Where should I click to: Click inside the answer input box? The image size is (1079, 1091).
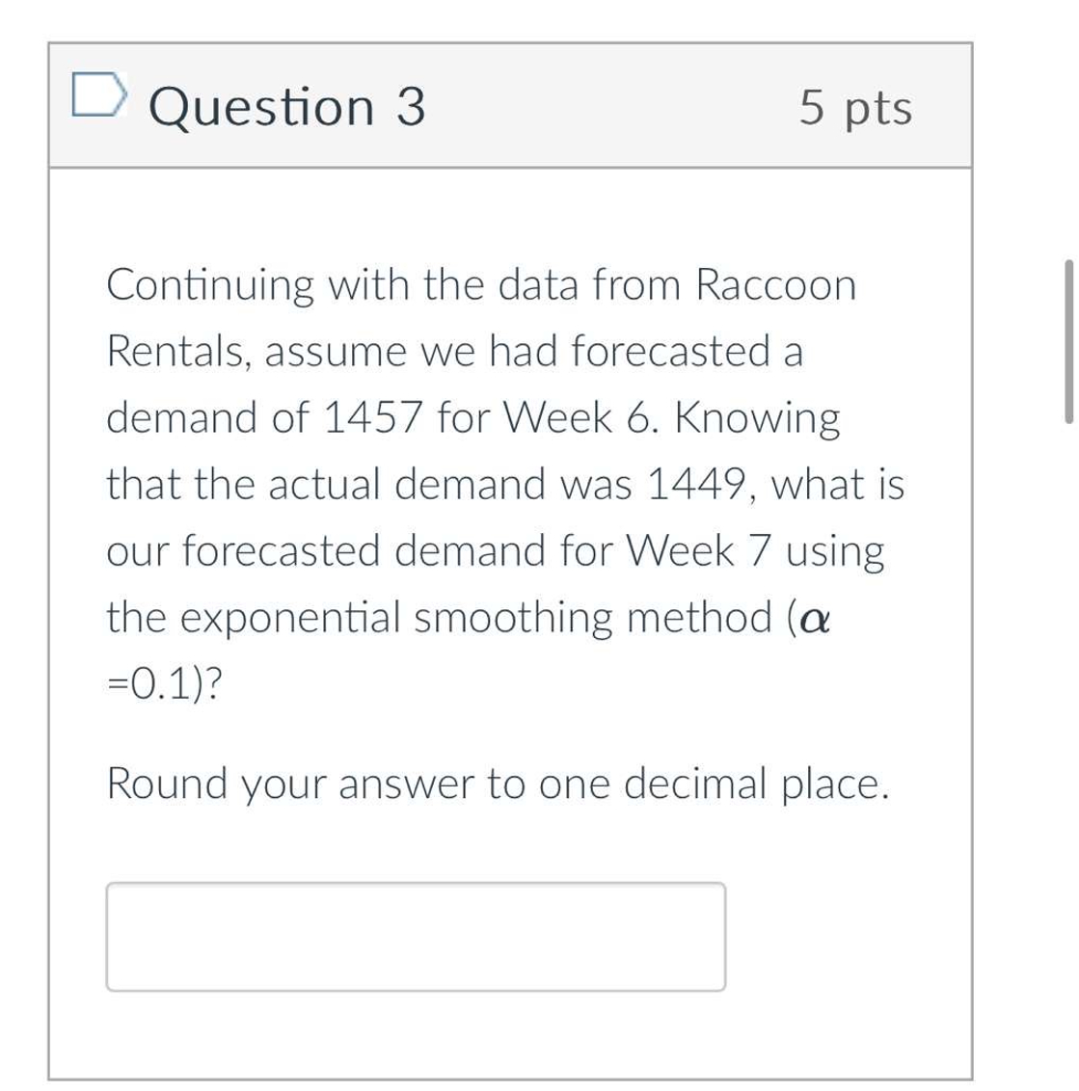415,934
